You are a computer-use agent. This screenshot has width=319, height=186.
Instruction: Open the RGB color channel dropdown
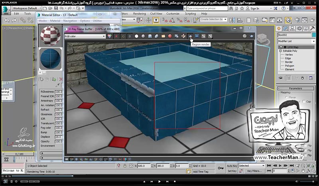coord(85,36)
